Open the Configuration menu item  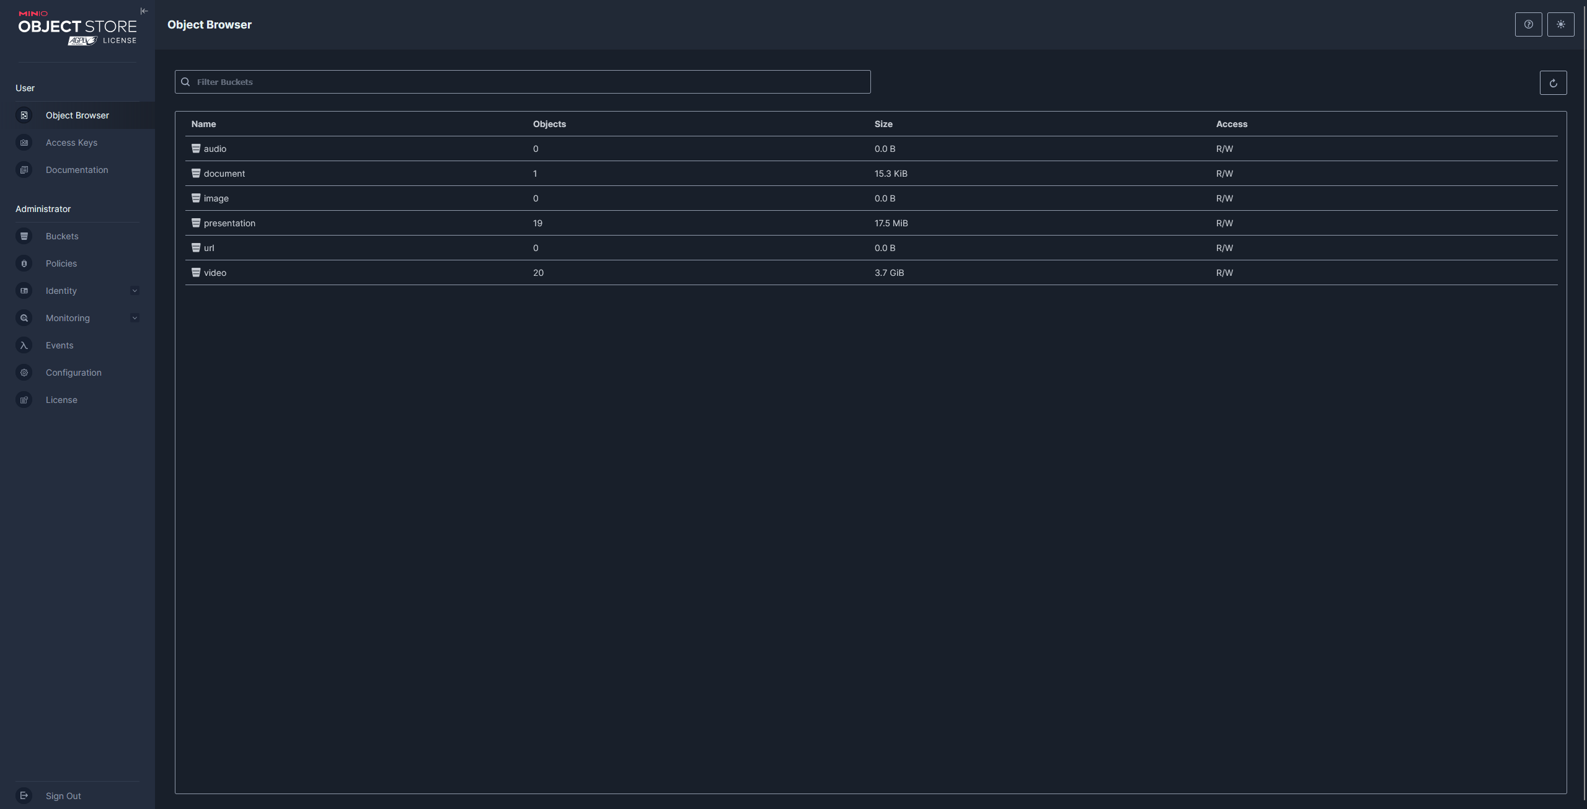pyautogui.click(x=77, y=373)
